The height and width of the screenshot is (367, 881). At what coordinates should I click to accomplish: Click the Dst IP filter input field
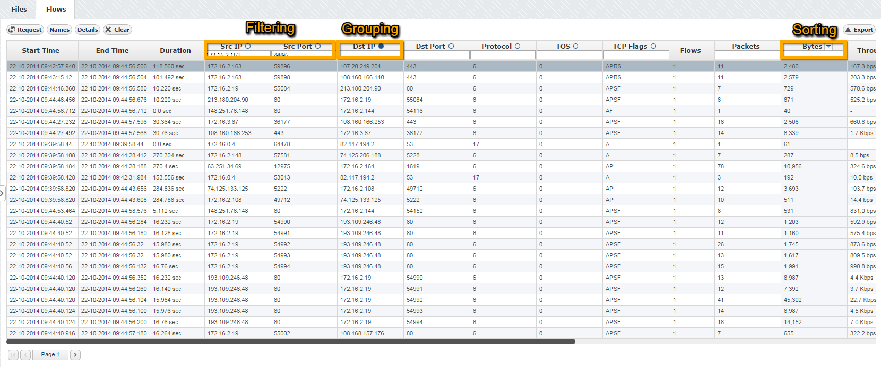click(370, 55)
